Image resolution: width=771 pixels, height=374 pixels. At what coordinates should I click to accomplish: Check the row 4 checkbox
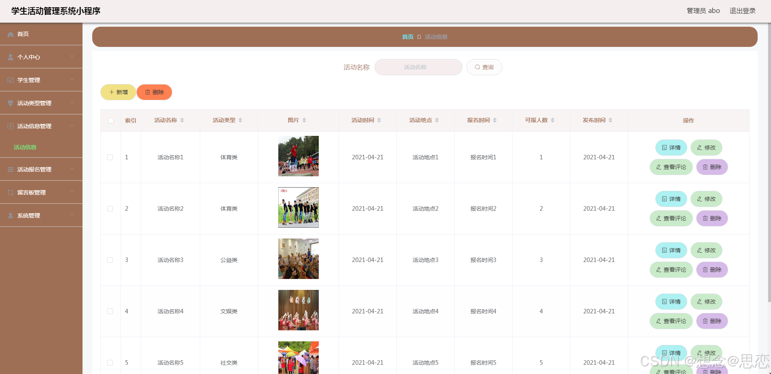[x=110, y=311]
